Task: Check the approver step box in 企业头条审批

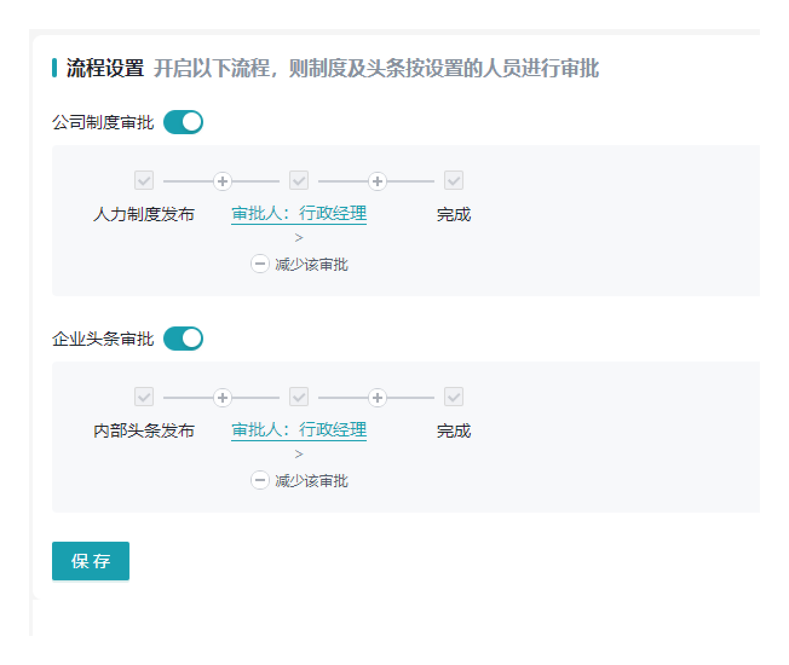Action: click(x=299, y=397)
